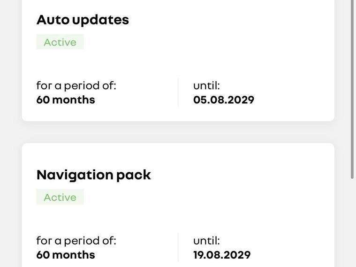Screen dimensions: 356x267
Task: Click the vertical scrollbar thumb
Action: (352, 89)
